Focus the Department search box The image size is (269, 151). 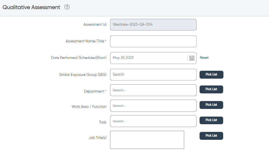[153, 90]
